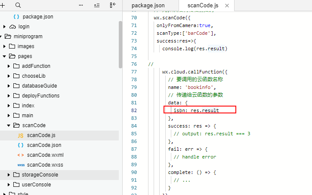Hide the file tree panel with the collapse-sidebar icon
The width and height of the screenshot is (312, 195).
[x=113, y=5]
